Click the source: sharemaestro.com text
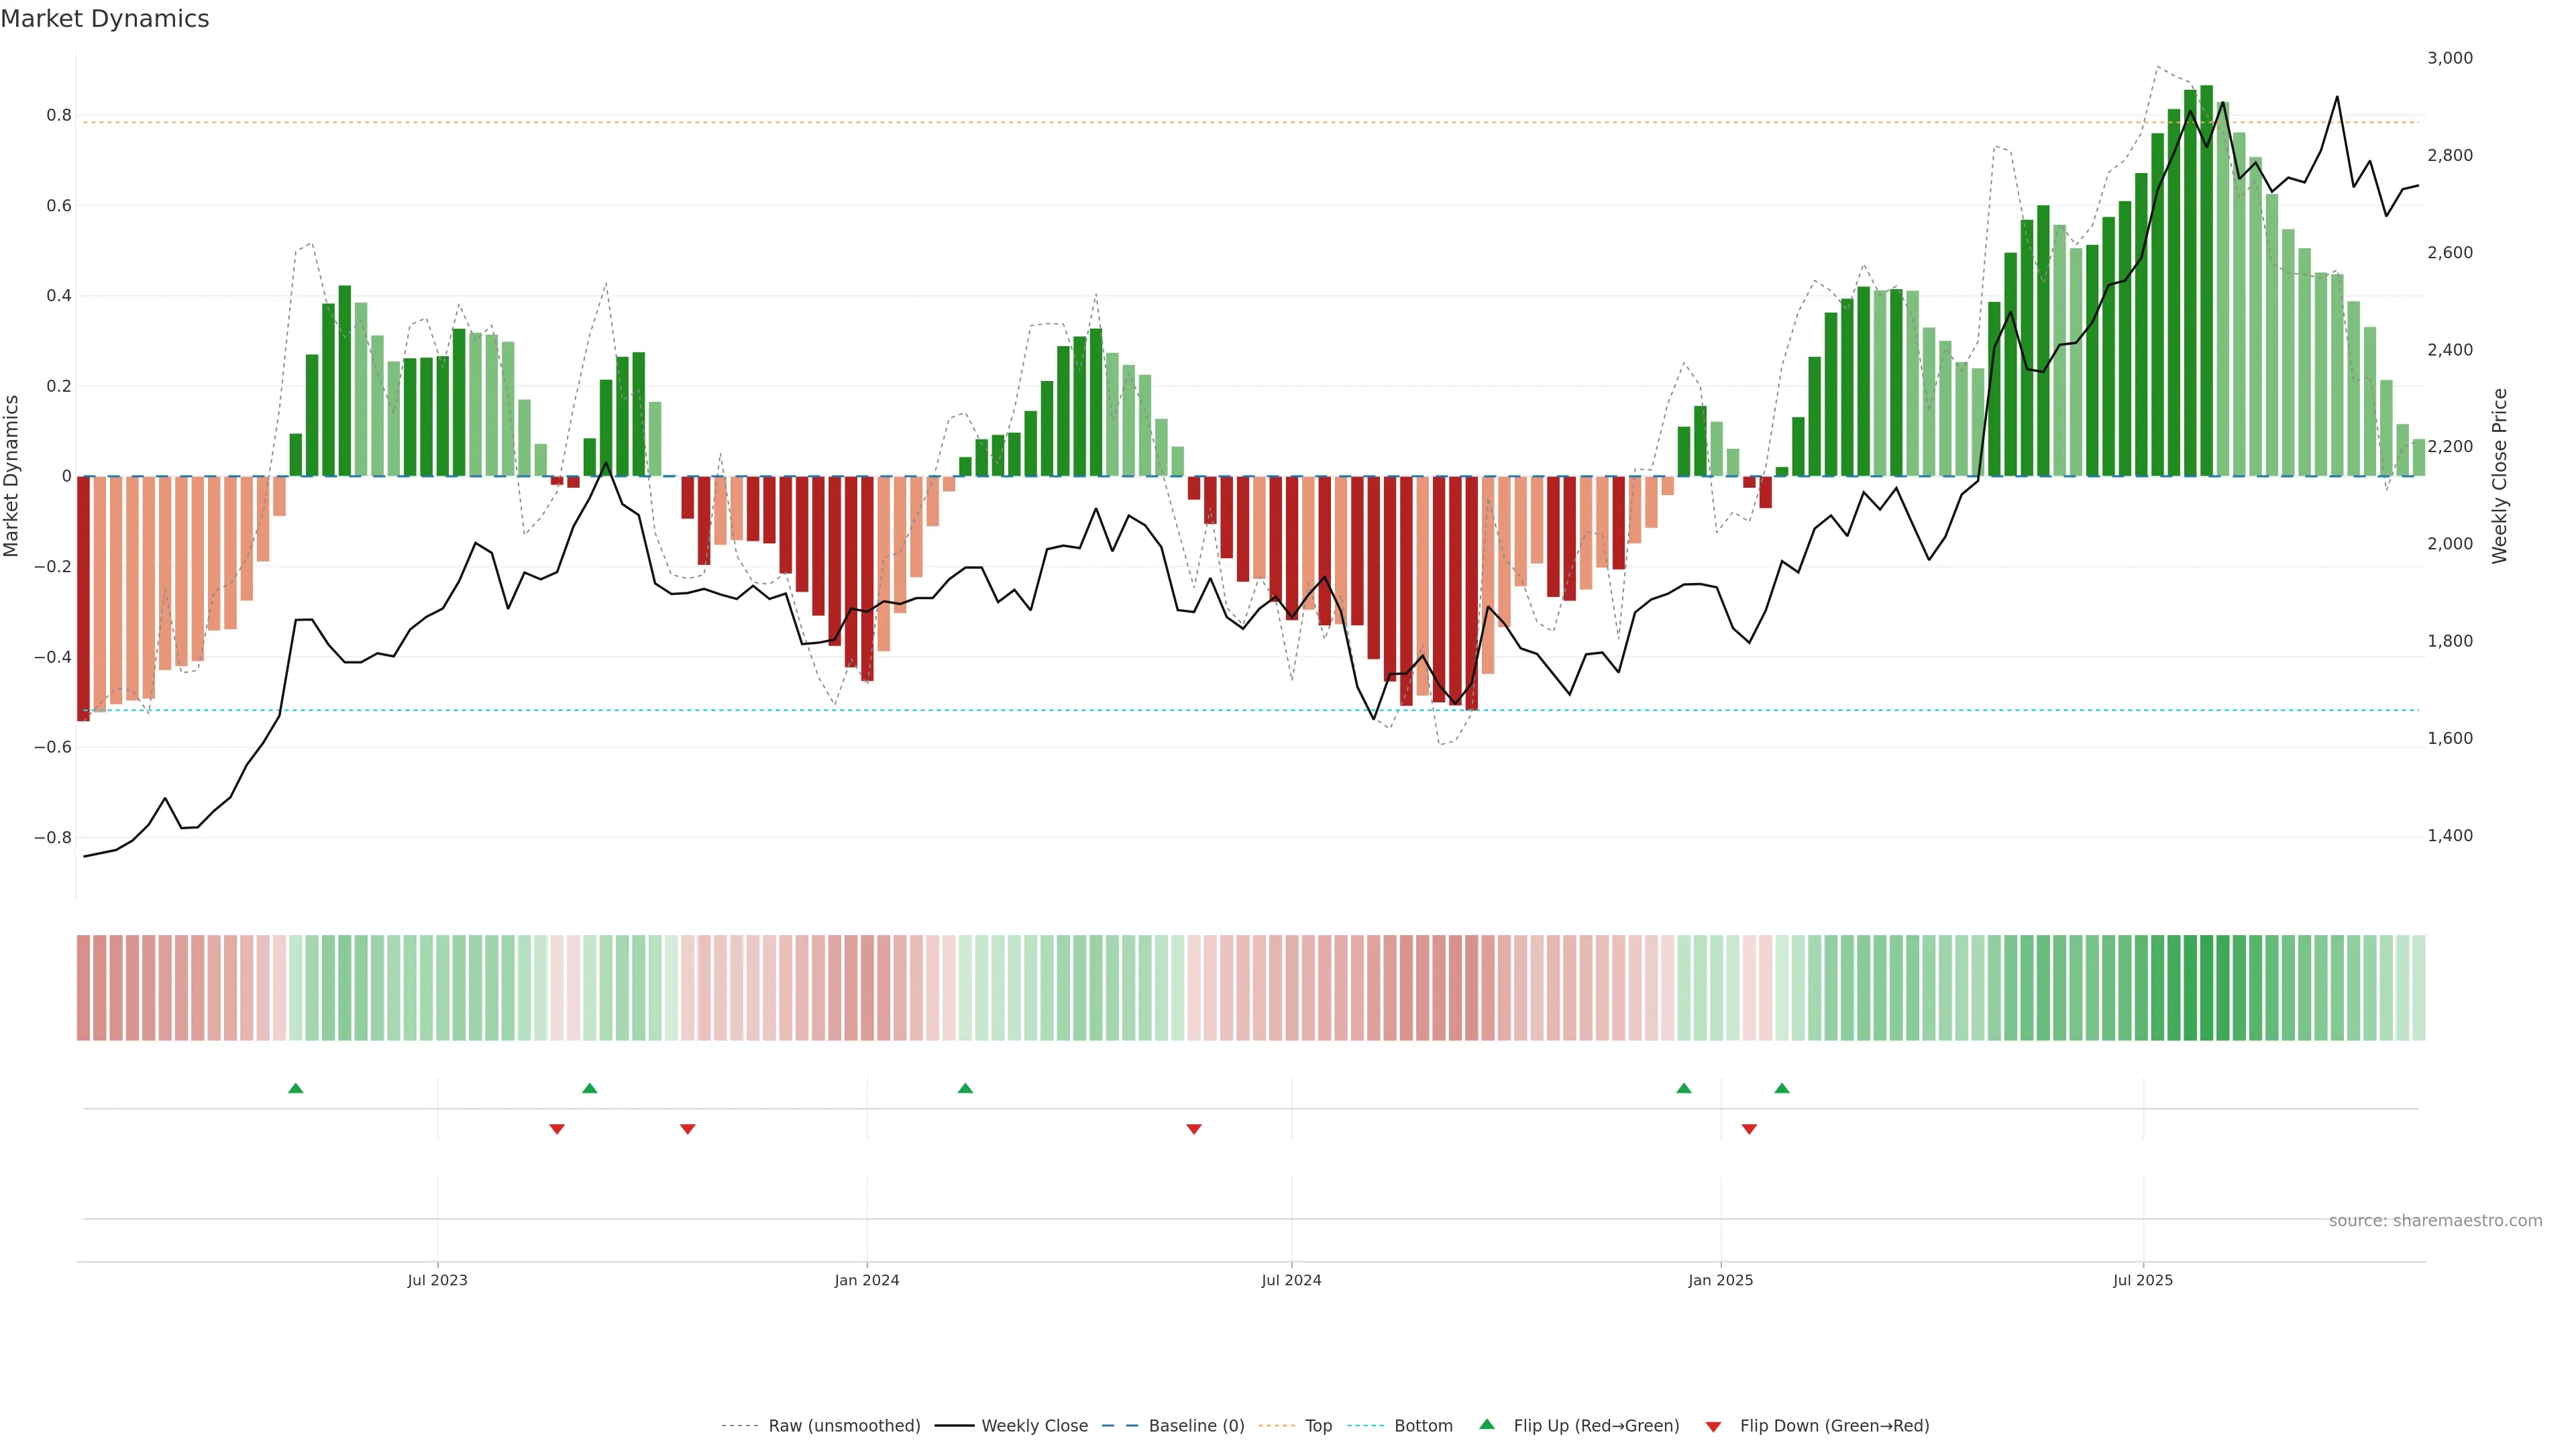2576x1449 pixels. tap(2435, 1221)
